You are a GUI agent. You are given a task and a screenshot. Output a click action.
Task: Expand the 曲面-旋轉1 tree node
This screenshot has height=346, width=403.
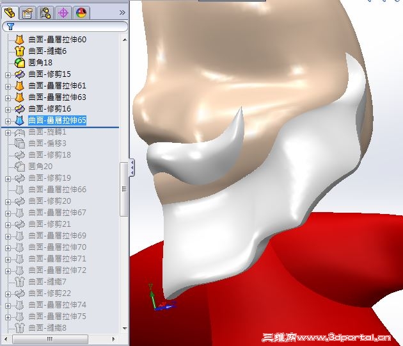pos(8,133)
